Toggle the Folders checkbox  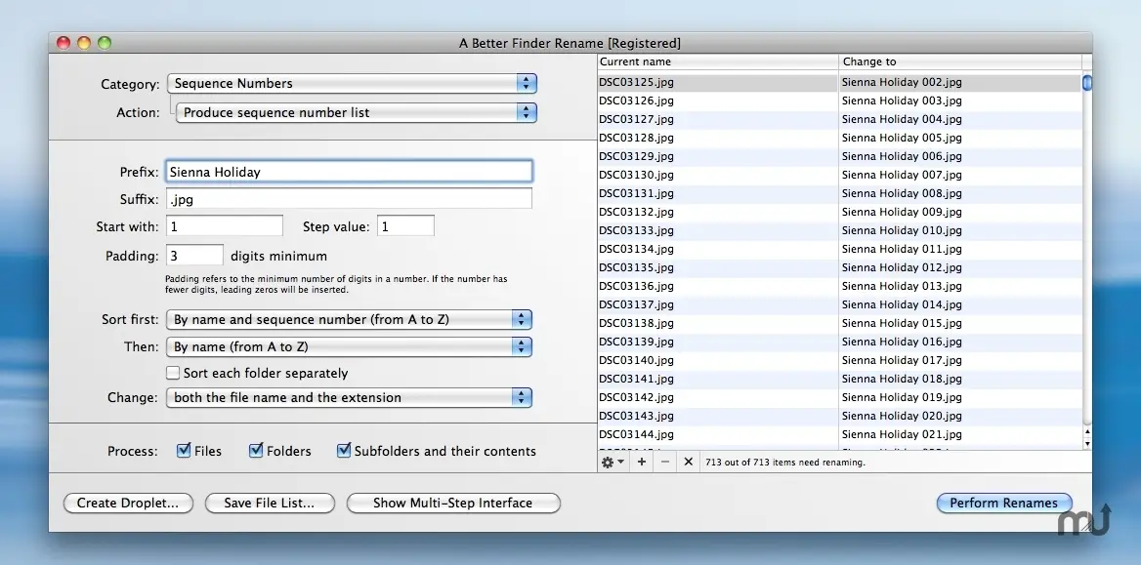click(255, 450)
